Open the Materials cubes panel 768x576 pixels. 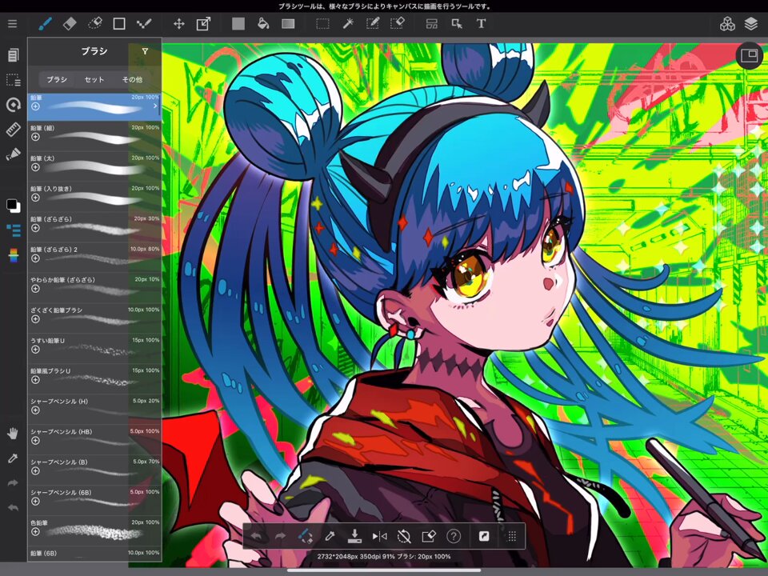point(727,23)
